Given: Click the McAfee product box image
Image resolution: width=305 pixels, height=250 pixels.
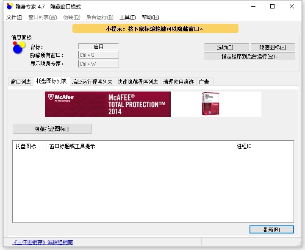Looking at the screenshot, I should 210,104.
